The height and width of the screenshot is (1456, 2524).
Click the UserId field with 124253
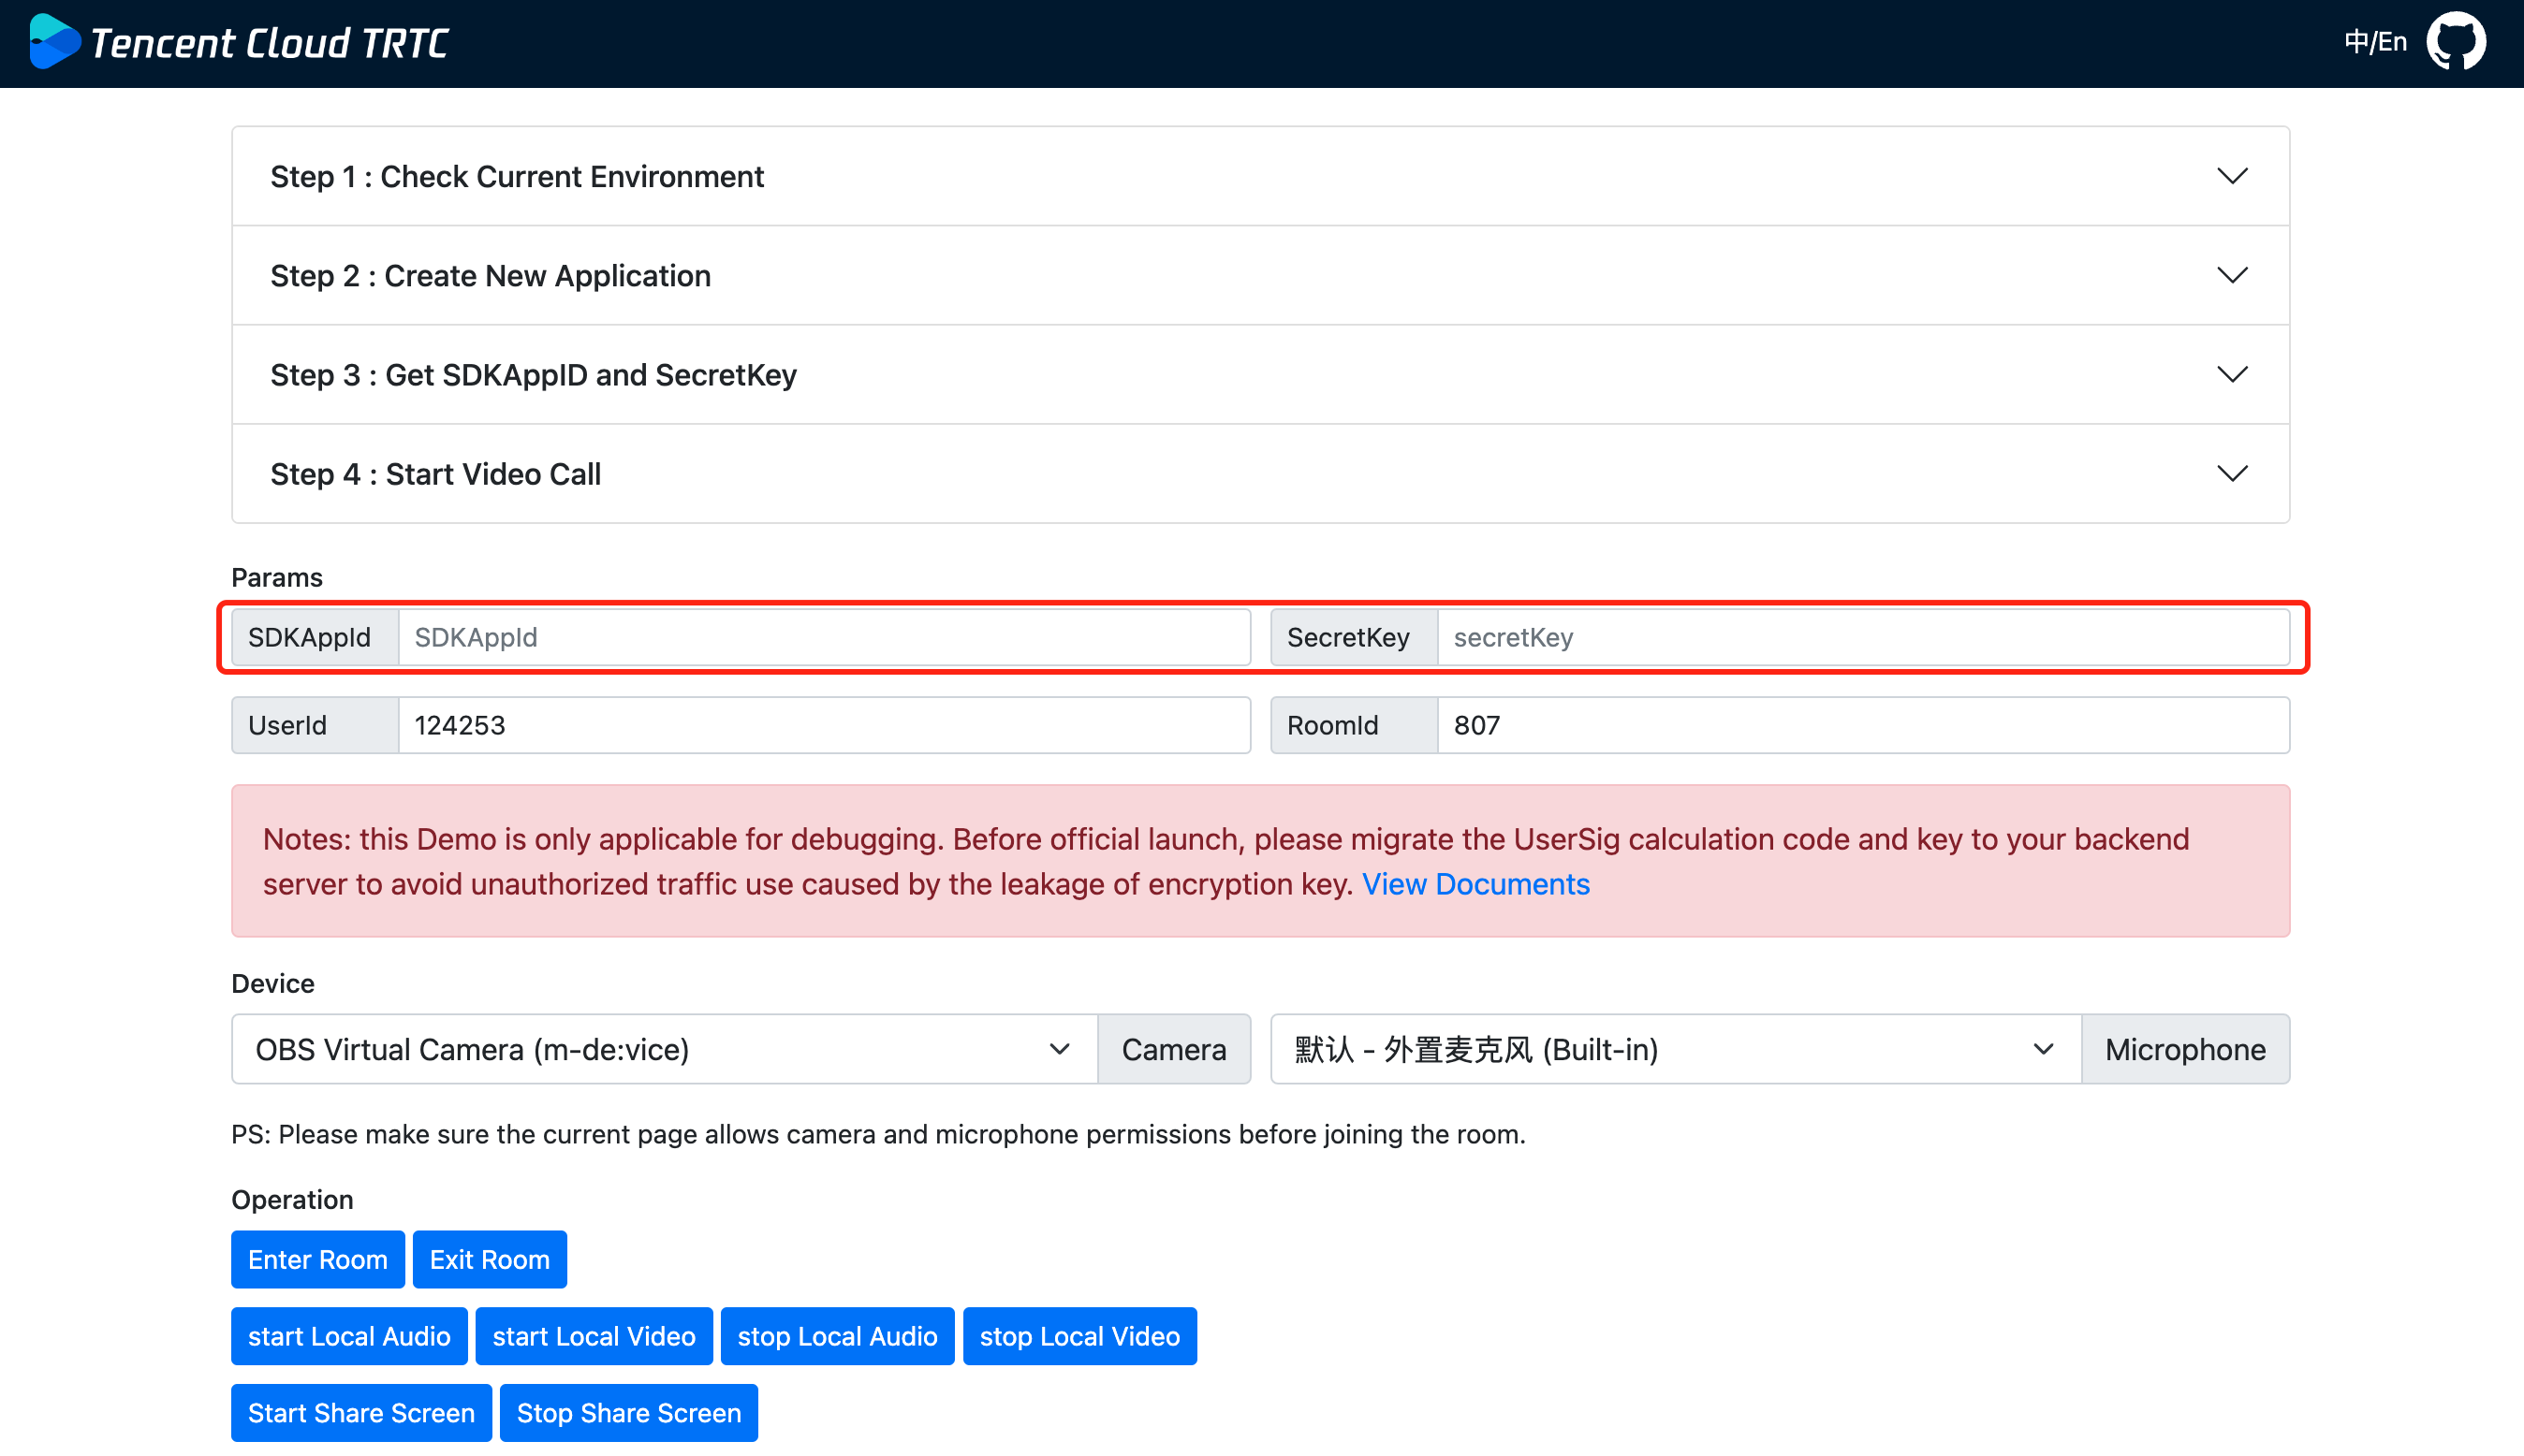coord(825,725)
